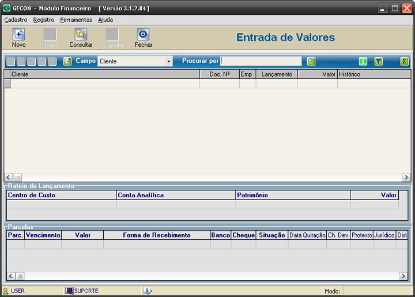
Task: Click the Patrimônio column header
Action: point(293,195)
